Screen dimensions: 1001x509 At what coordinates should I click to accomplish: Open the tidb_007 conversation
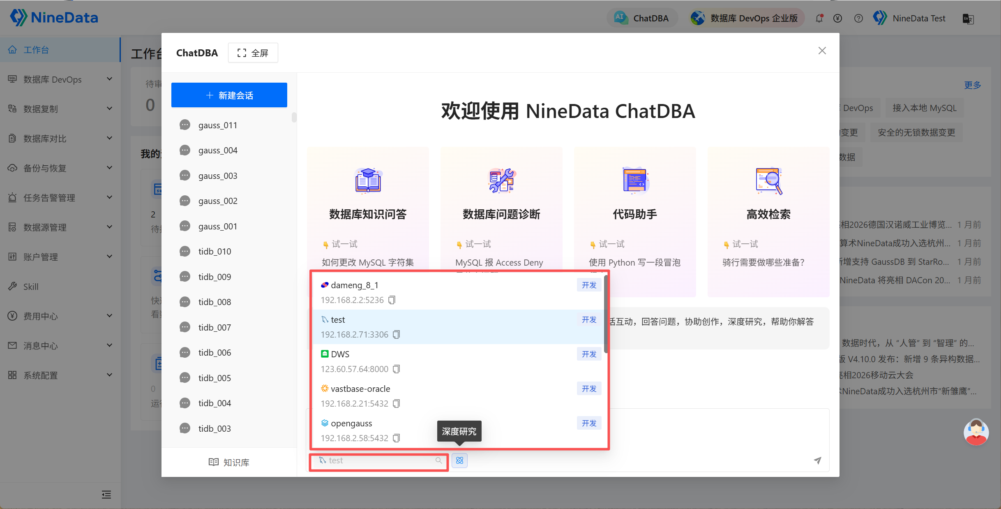click(229, 327)
